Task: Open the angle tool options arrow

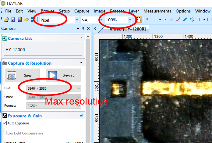Action: pyautogui.click(x=160, y=20)
